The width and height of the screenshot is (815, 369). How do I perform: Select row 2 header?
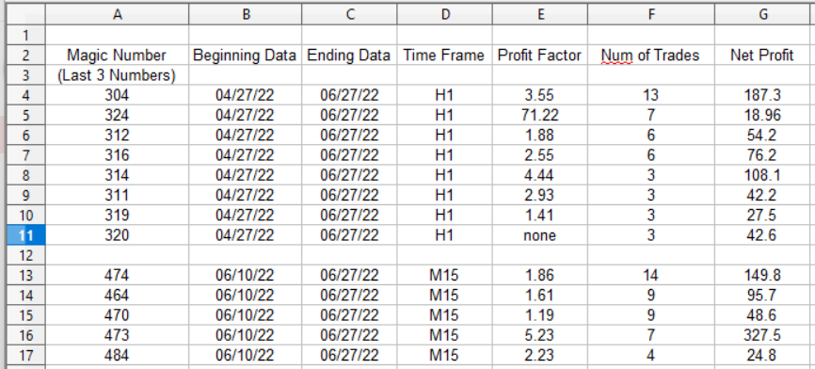(x=26, y=56)
